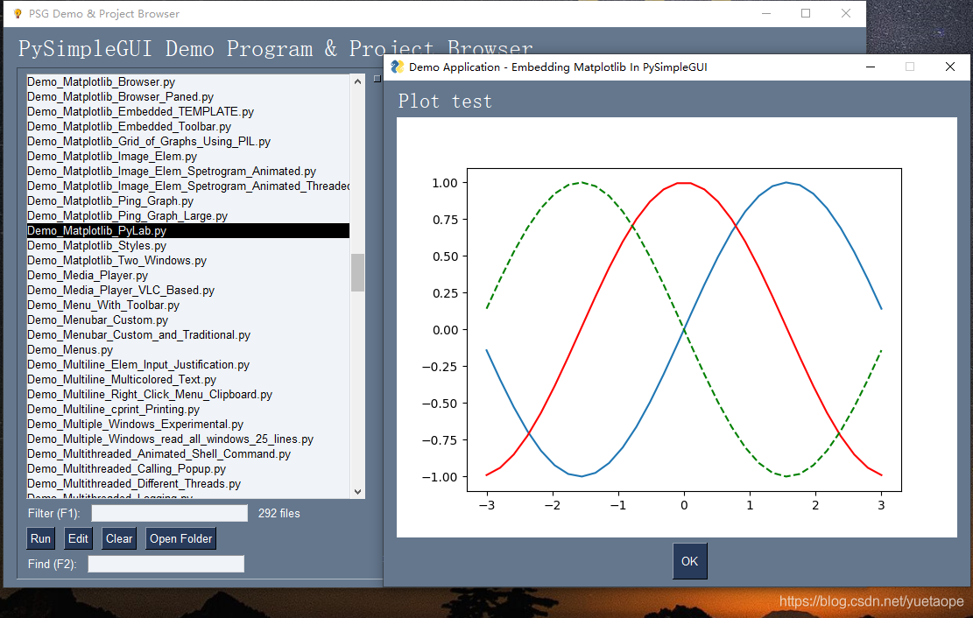Select Demo_Media_Player_VLC_Based.py

point(188,291)
